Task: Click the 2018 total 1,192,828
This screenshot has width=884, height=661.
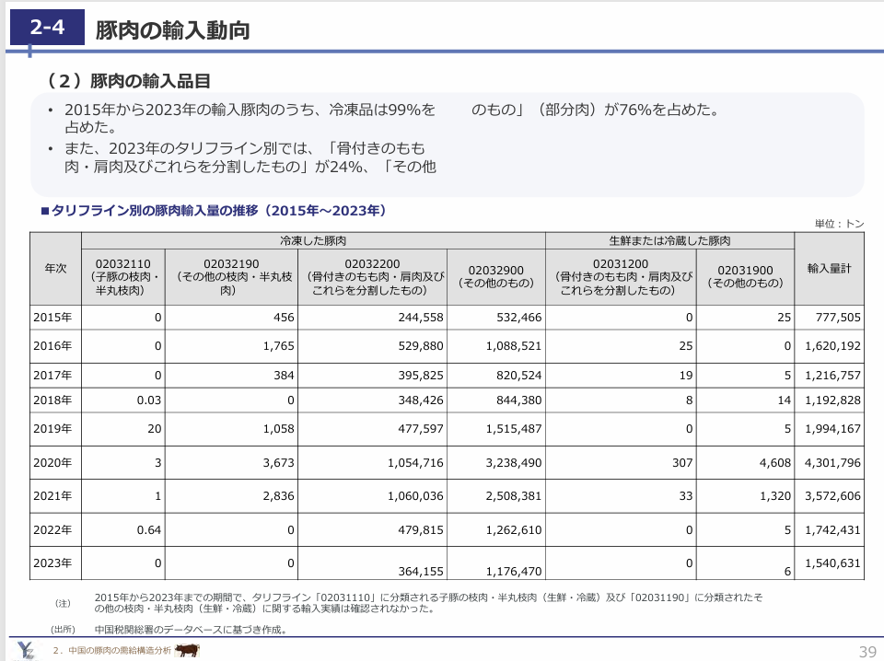Action: click(x=832, y=400)
